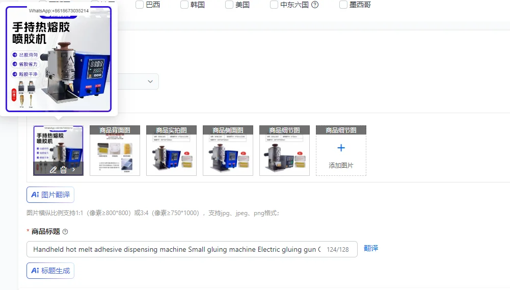
Task: Select filled 商品细节图 thumbnail with machine
Action: [x=285, y=150]
